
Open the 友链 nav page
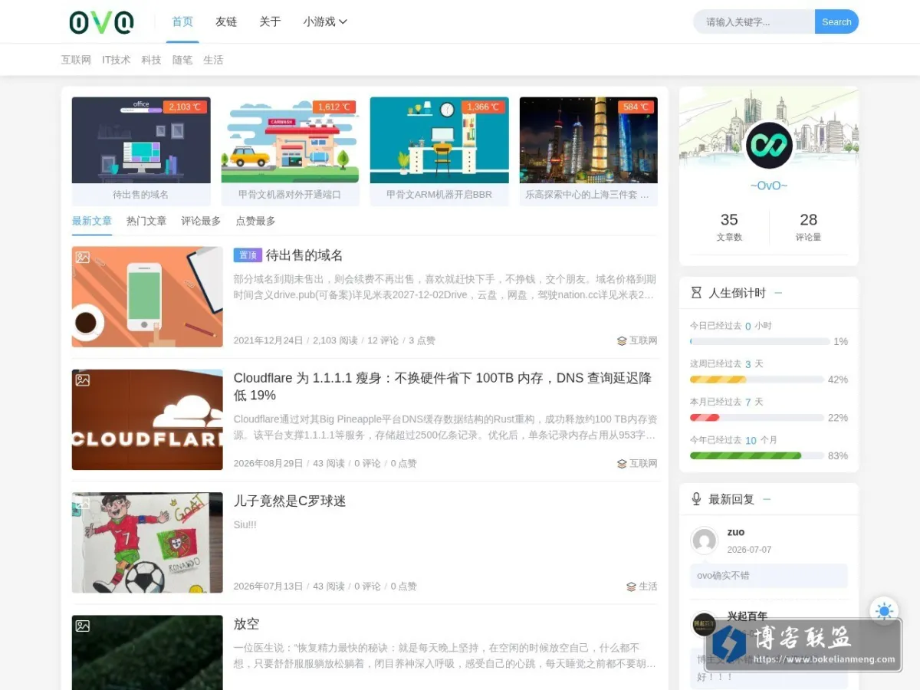(x=226, y=21)
